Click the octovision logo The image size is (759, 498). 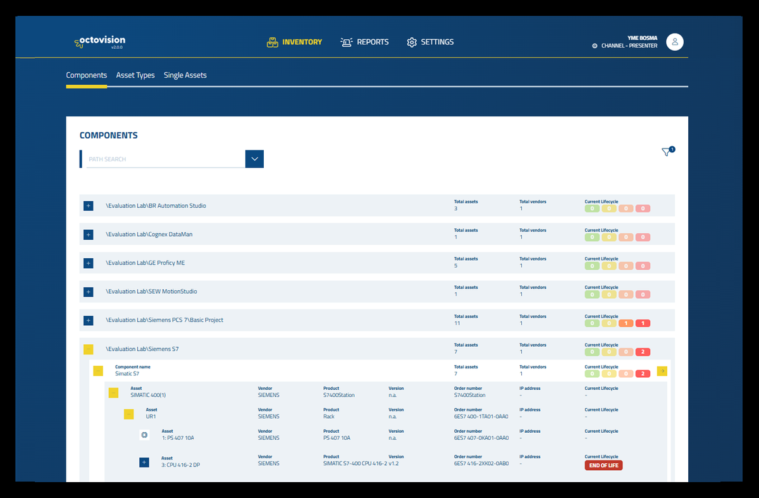99,40
